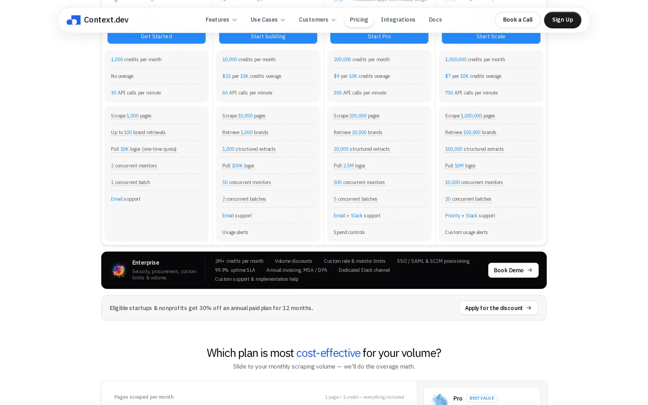Expand the Use Cases dropdown chevron

pyautogui.click(x=283, y=20)
